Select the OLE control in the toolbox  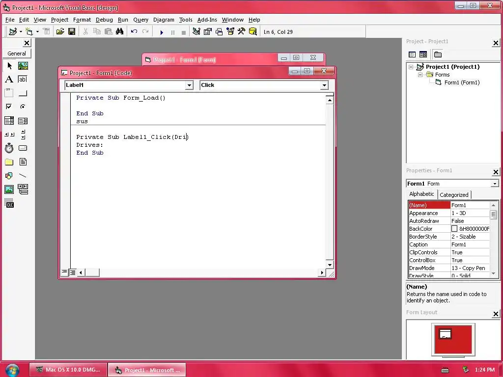pos(9,203)
